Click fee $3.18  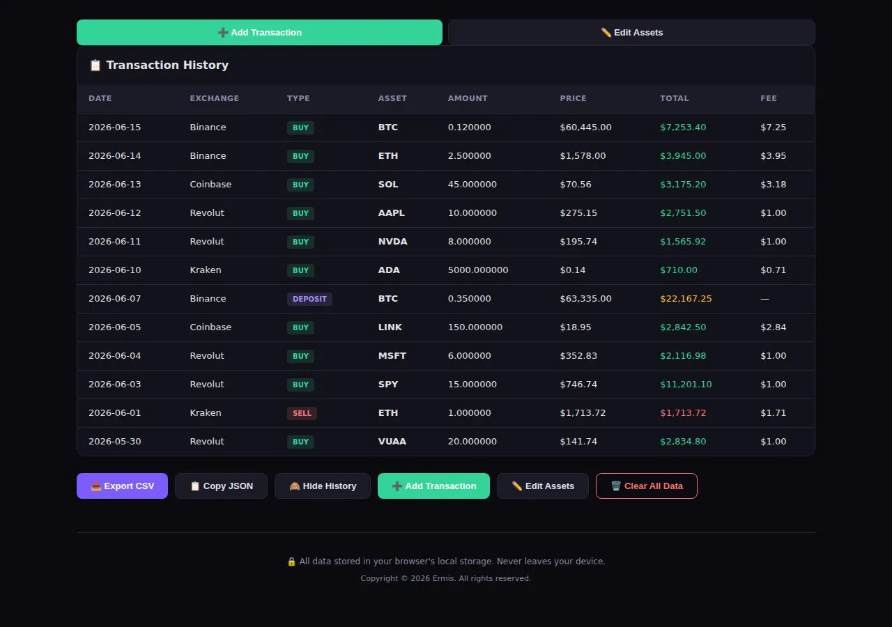pos(774,185)
